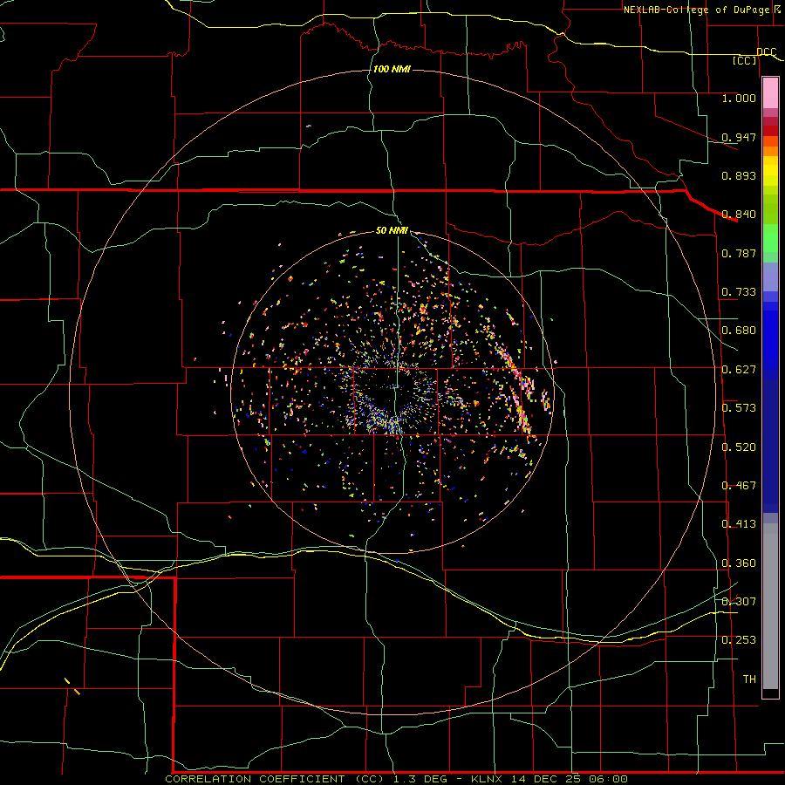Select the orange segment of color scale
The height and width of the screenshot is (785, 785).
click(770, 151)
